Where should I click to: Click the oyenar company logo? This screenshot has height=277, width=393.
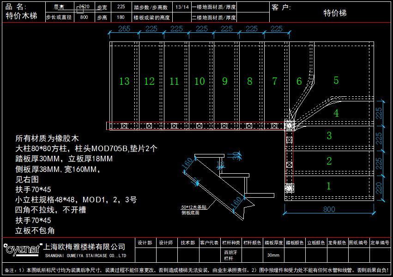pyautogui.click(x=23, y=249)
